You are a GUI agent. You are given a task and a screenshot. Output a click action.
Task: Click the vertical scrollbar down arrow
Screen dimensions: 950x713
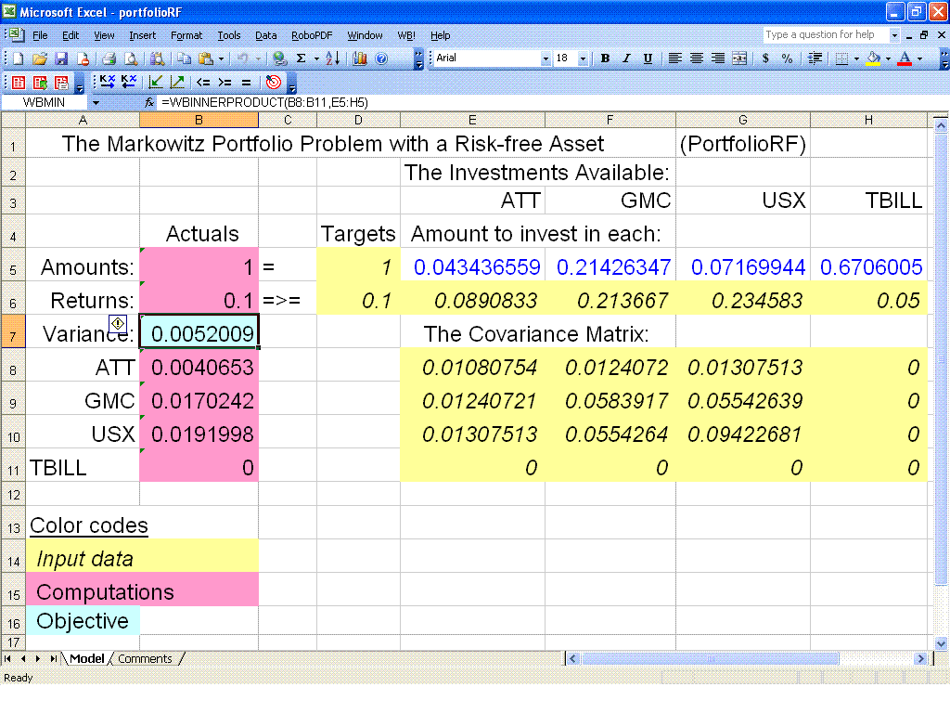(941, 644)
